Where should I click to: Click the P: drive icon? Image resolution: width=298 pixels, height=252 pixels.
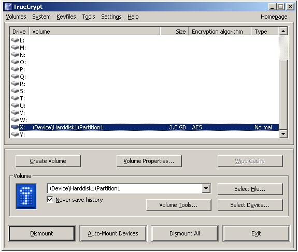pyautogui.click(x=15, y=69)
